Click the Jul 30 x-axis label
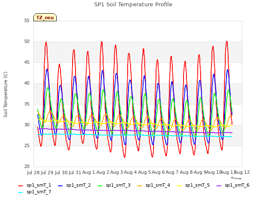Screen dimensions: 267x200 tap(61, 172)
